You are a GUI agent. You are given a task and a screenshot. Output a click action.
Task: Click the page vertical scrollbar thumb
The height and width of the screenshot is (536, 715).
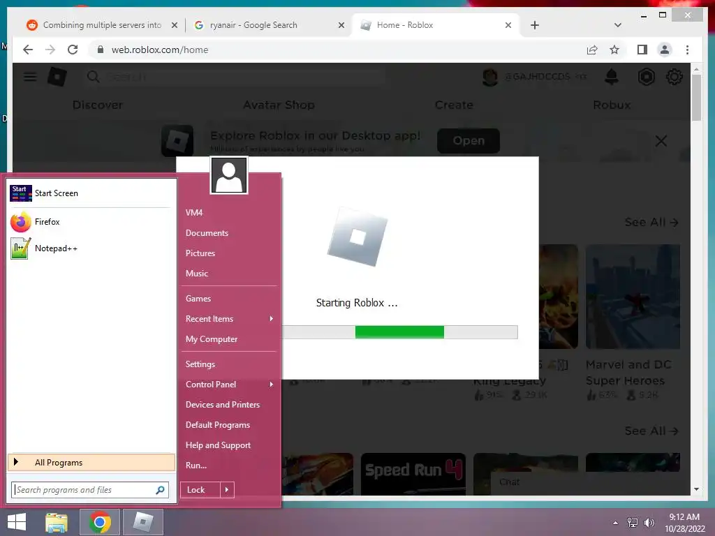click(696, 98)
